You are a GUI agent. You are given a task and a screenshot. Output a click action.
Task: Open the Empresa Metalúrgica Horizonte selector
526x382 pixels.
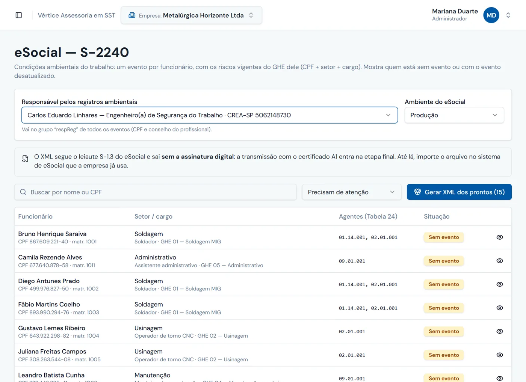point(191,15)
